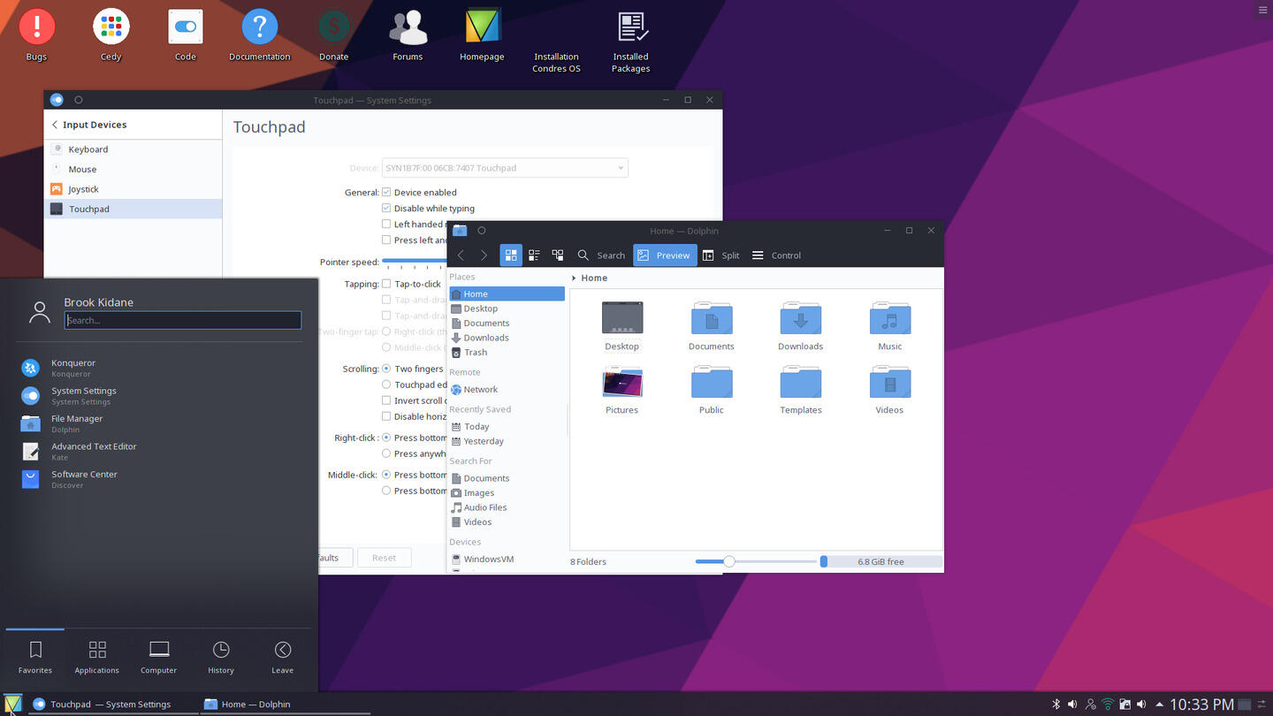Image resolution: width=1273 pixels, height=716 pixels.
Task: Select Joystick in Input Devices
Action: point(133,189)
